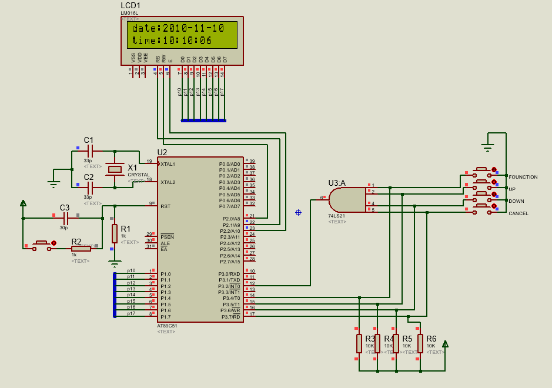Click the FOUNCTION label text
552x388 pixels.
523,177
